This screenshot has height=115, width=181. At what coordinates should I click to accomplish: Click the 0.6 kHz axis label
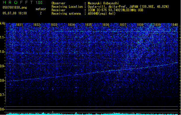click(x=3, y=109)
